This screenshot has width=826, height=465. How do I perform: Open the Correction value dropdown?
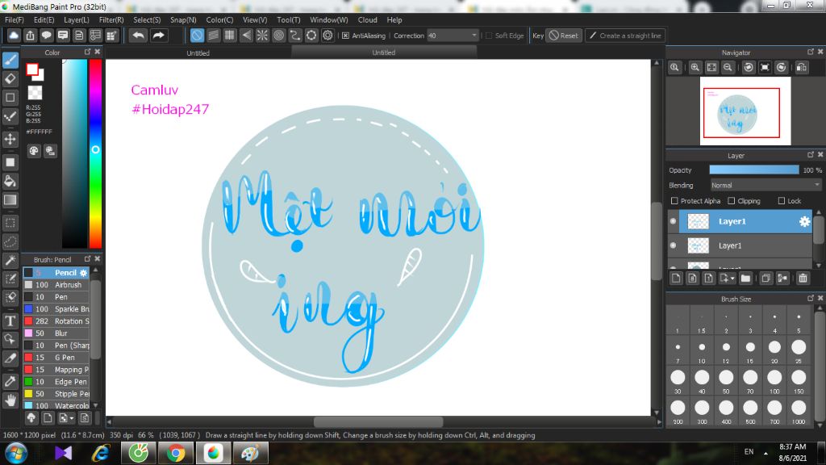[453, 36]
